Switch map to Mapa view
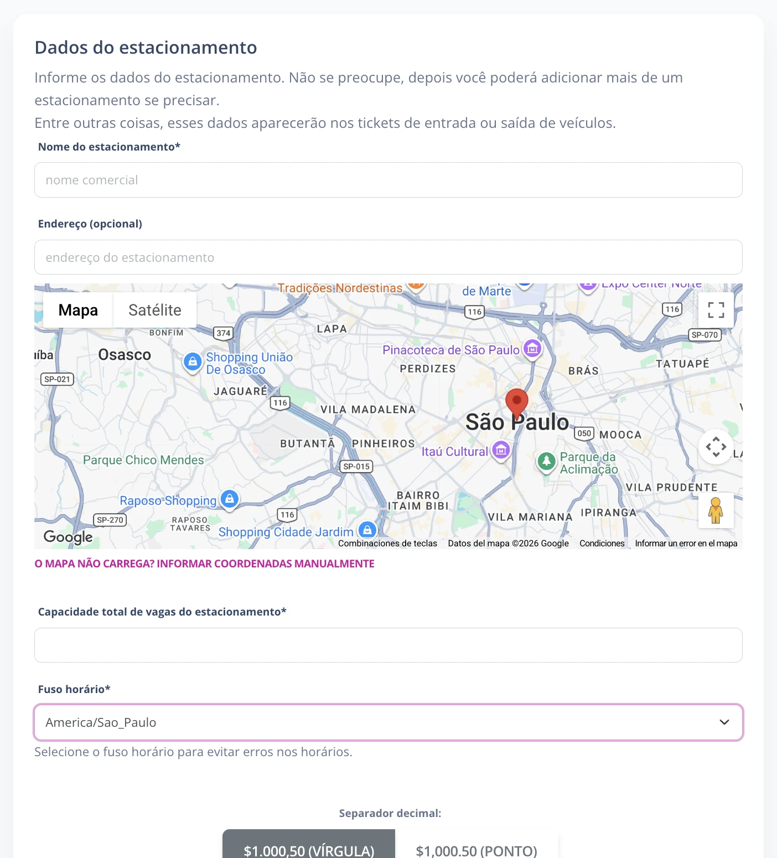This screenshot has width=777, height=858. pos(78,310)
